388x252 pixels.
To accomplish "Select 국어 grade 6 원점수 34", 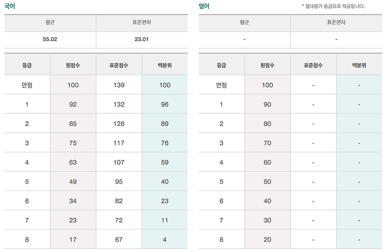I will [73, 201].
